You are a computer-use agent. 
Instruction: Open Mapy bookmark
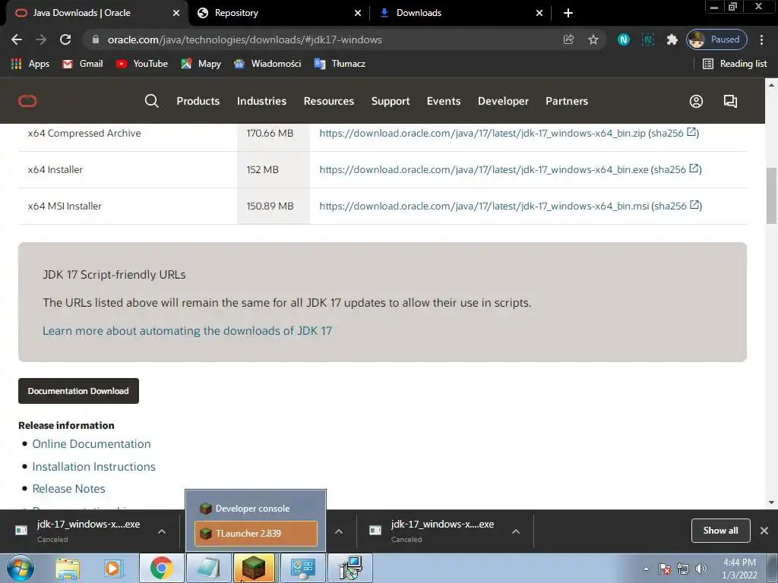201,64
